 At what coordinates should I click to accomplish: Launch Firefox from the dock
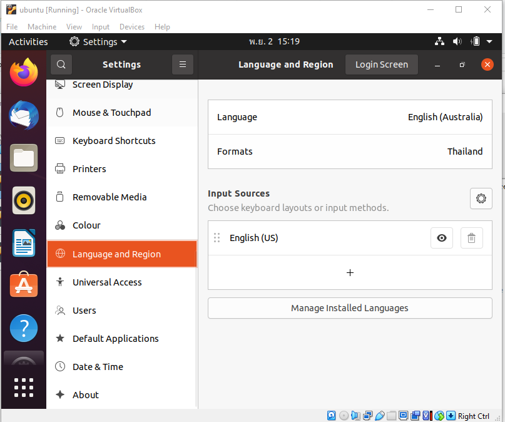tap(24, 72)
